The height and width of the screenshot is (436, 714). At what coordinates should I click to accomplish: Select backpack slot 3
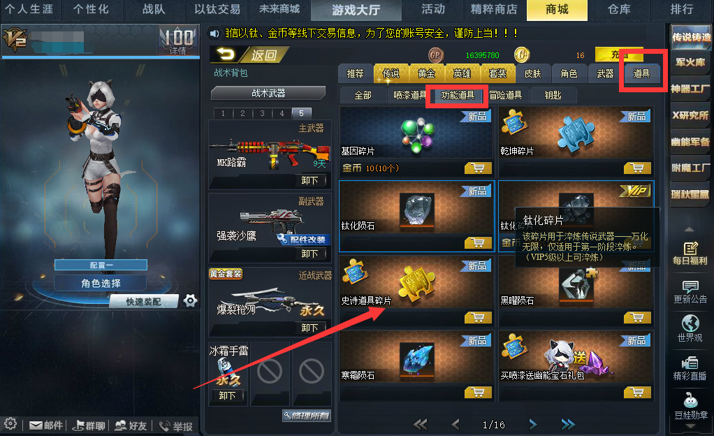tap(262, 113)
